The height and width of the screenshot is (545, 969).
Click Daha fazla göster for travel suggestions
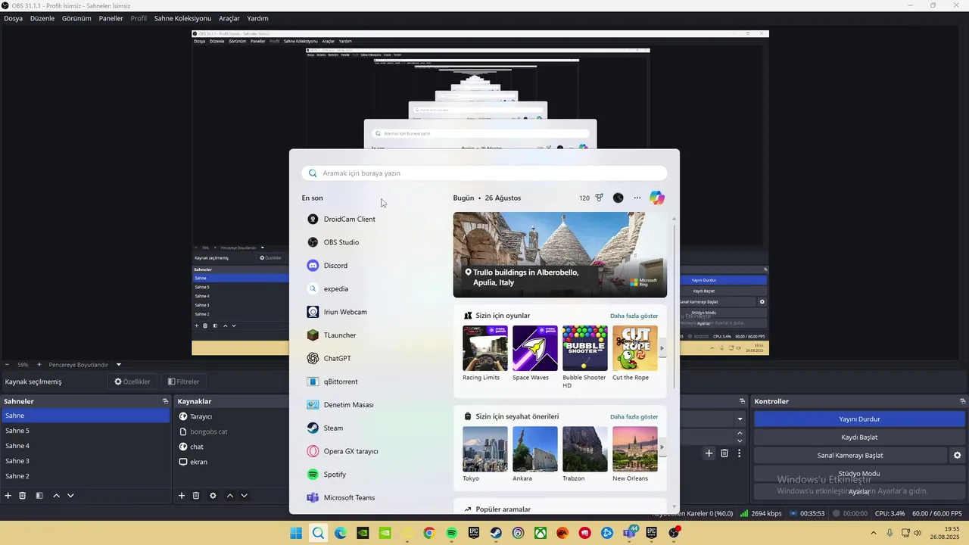634,416
